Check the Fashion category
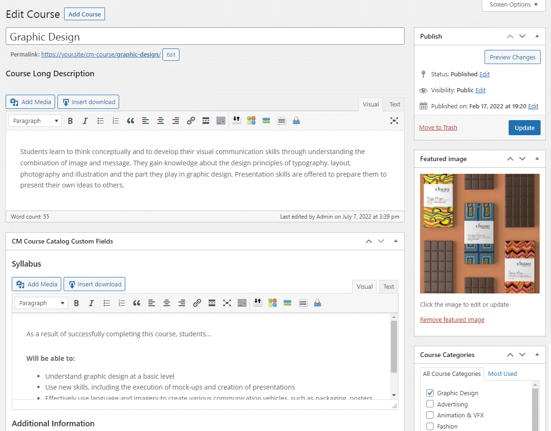 (x=430, y=426)
